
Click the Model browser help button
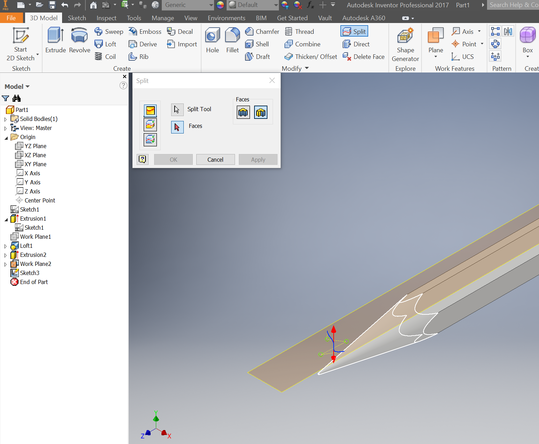pos(123,85)
